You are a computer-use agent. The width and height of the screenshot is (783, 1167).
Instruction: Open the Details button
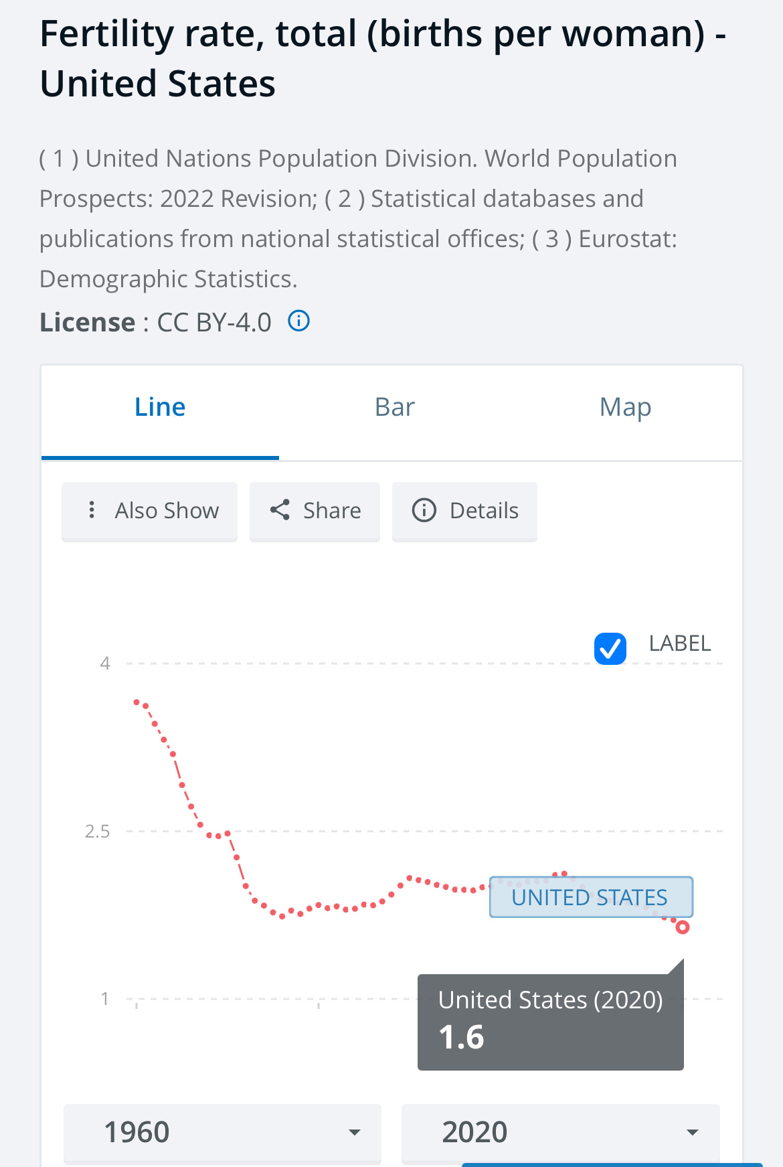point(464,511)
